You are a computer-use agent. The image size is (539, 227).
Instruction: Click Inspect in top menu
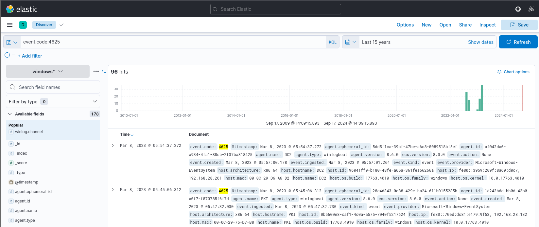(x=487, y=25)
